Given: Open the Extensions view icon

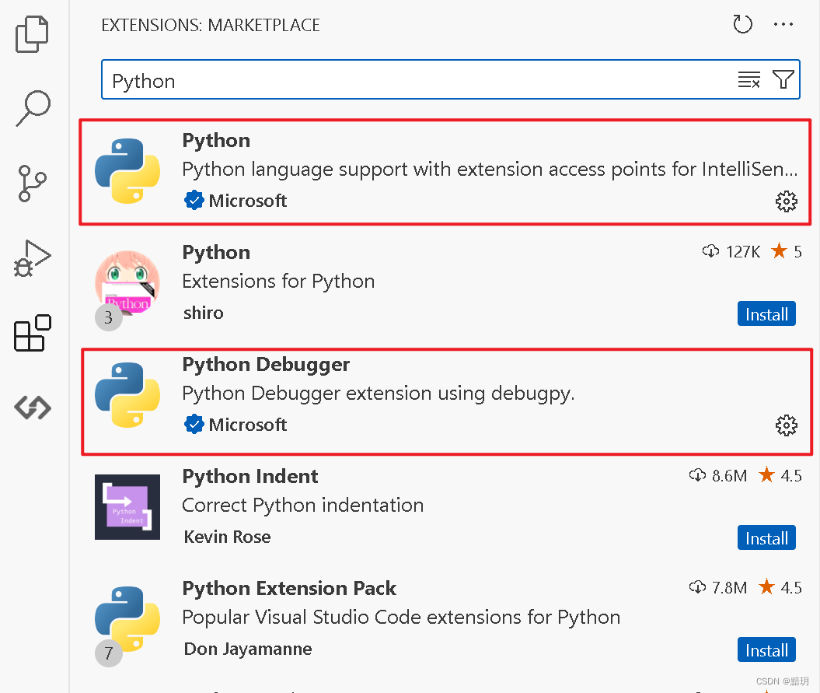Looking at the screenshot, I should click(33, 333).
